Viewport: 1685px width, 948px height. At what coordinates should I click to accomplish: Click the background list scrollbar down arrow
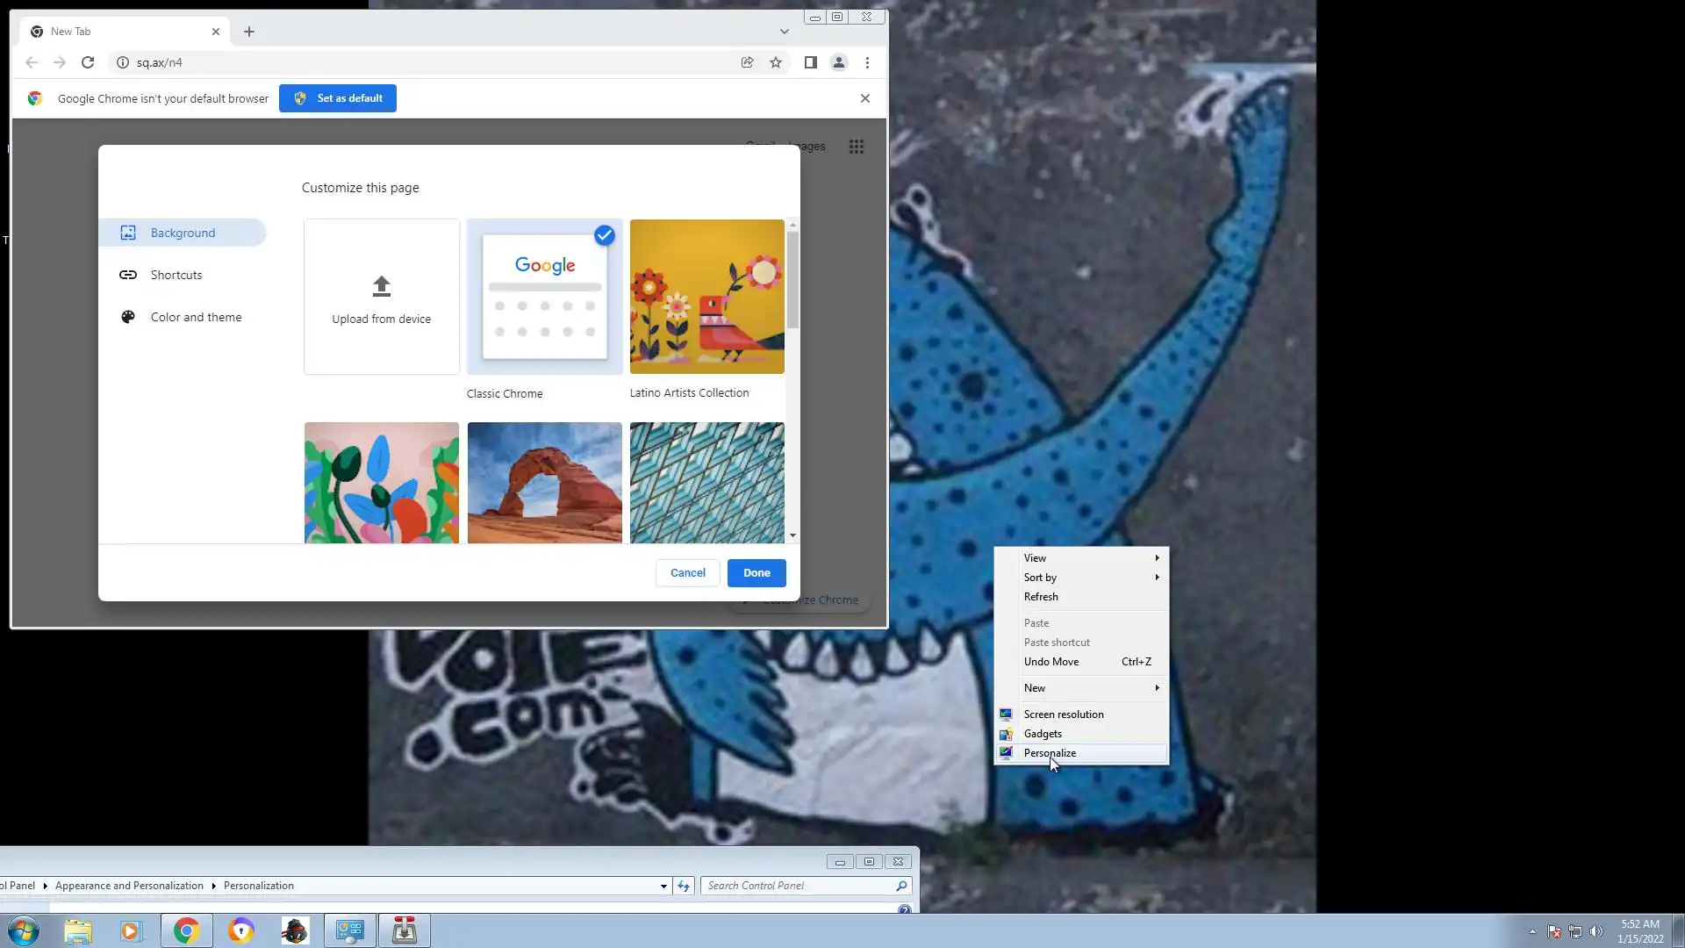point(792,535)
